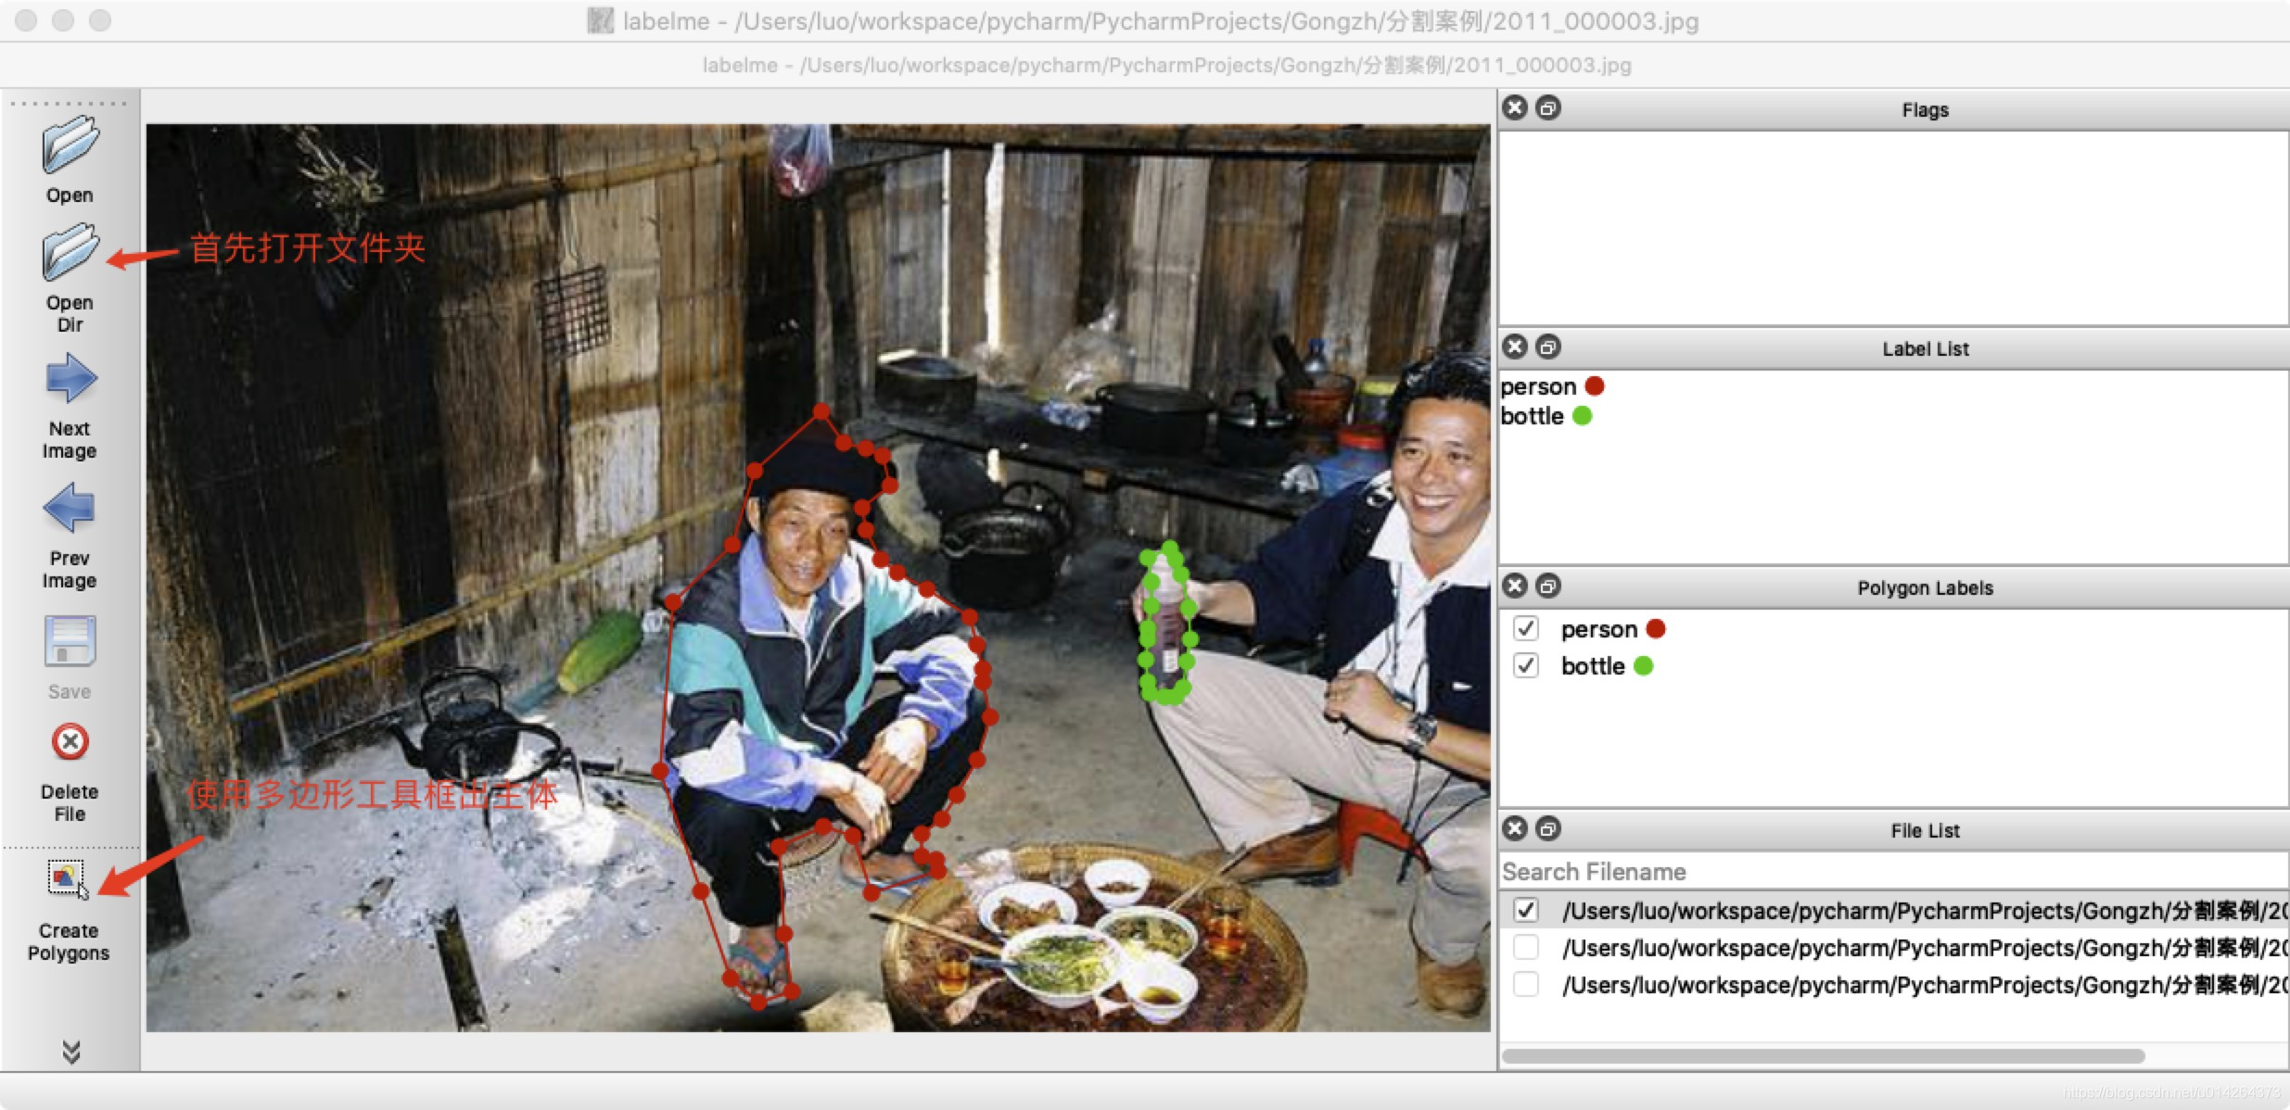Select person in the Label List
Image resolution: width=2290 pixels, height=1110 pixels.
click(x=1538, y=386)
